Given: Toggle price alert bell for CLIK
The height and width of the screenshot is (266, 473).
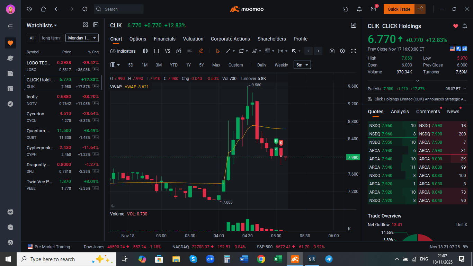Looking at the screenshot, I should pyautogui.click(x=465, y=26).
